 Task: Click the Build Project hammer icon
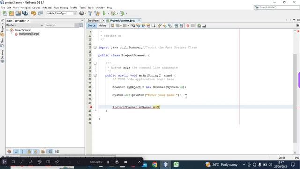tap(90, 14)
